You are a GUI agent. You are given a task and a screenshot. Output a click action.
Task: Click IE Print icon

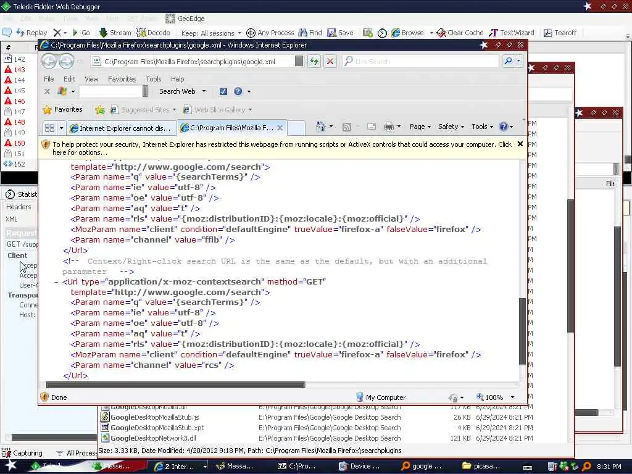(x=389, y=127)
